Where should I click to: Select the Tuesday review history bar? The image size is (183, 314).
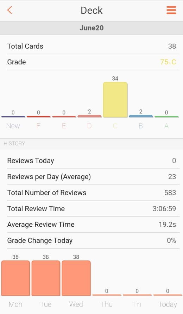[46, 278]
